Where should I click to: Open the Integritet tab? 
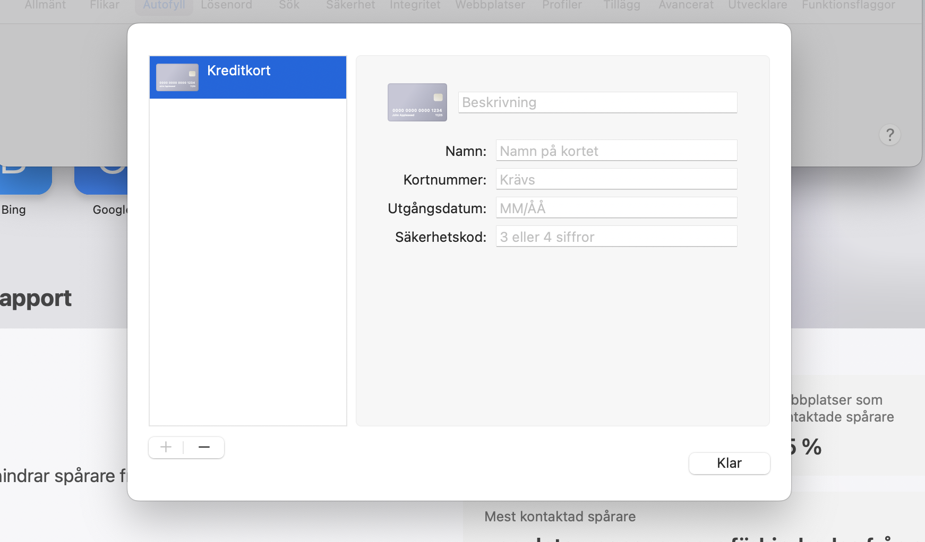(415, 5)
